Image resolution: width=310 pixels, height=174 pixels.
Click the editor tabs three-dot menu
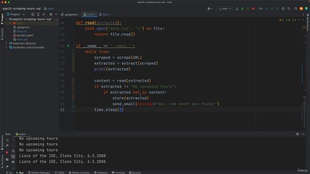tap(303, 14)
